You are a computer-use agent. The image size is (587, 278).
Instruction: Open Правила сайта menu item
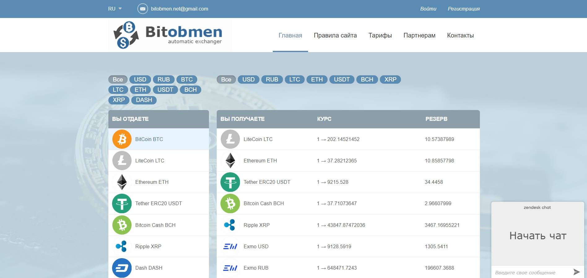click(335, 35)
